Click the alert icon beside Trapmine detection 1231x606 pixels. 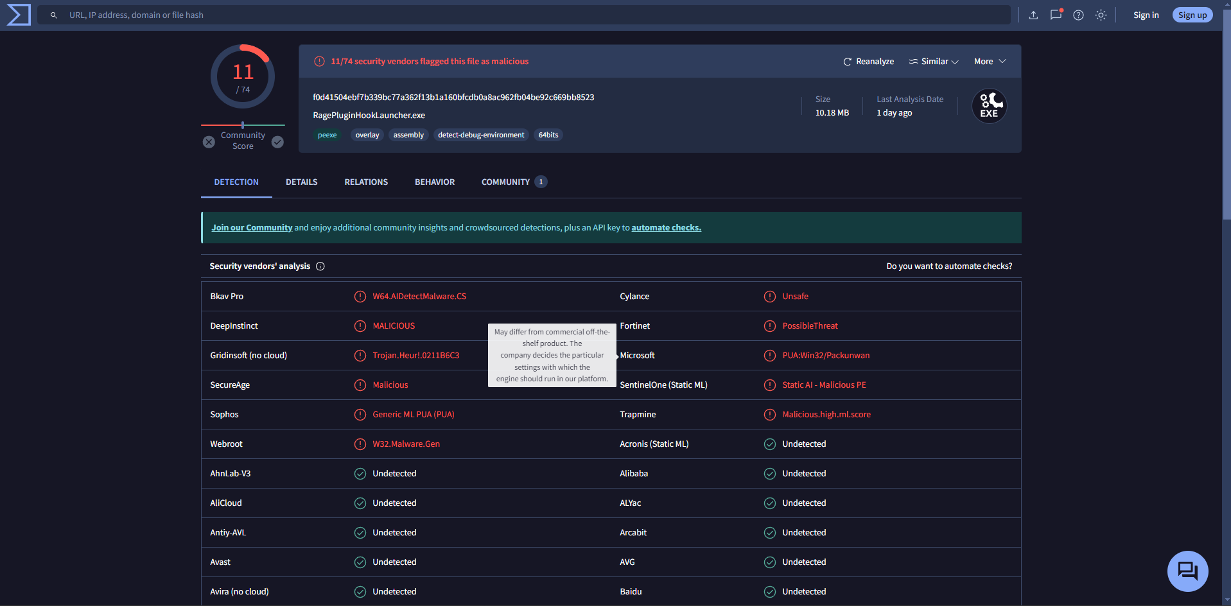(x=770, y=415)
